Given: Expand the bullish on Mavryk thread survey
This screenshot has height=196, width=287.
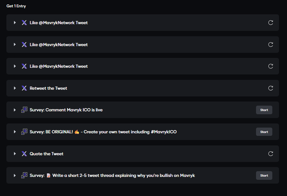Looking at the screenshot, I should click(x=15, y=175).
